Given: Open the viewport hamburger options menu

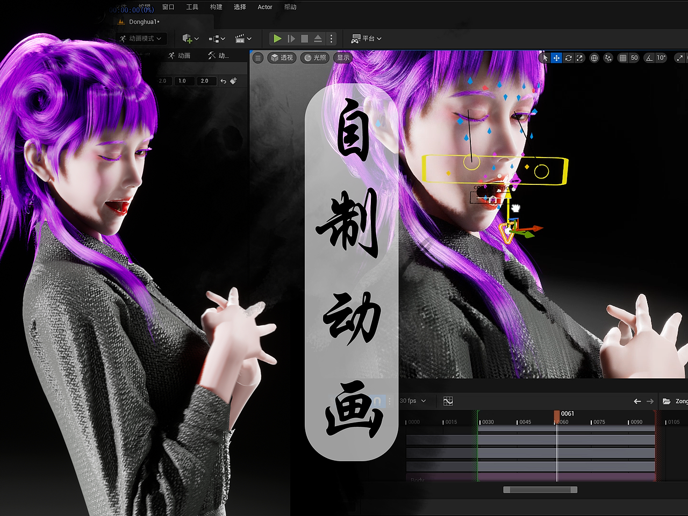Looking at the screenshot, I should (x=258, y=58).
